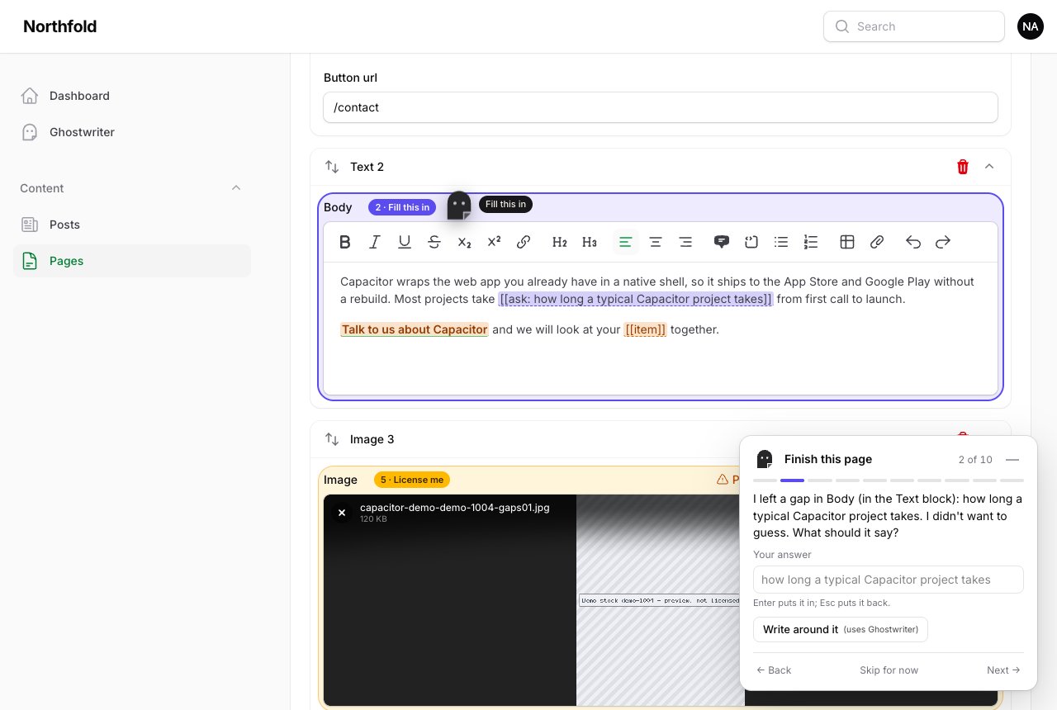Align text right
The height and width of the screenshot is (710, 1057).
pyautogui.click(x=685, y=242)
